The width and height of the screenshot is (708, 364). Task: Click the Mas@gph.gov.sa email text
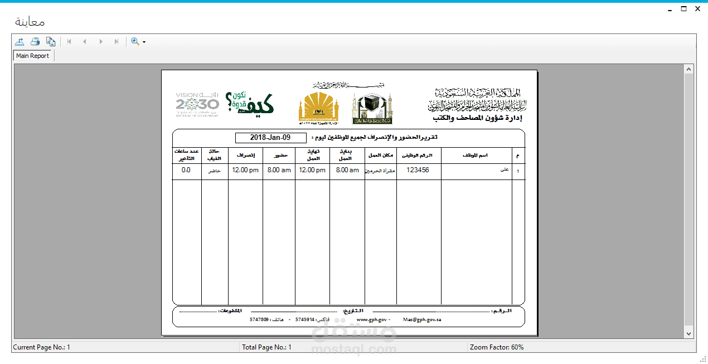click(422, 320)
